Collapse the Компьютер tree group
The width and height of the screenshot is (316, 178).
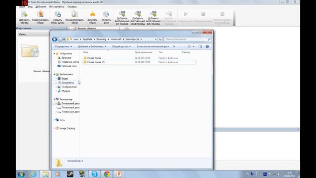tap(54, 99)
